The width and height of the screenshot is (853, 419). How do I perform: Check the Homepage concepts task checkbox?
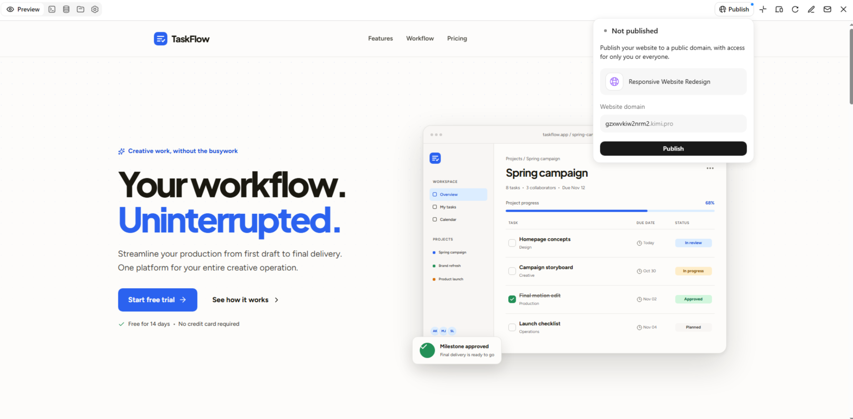pos(512,243)
